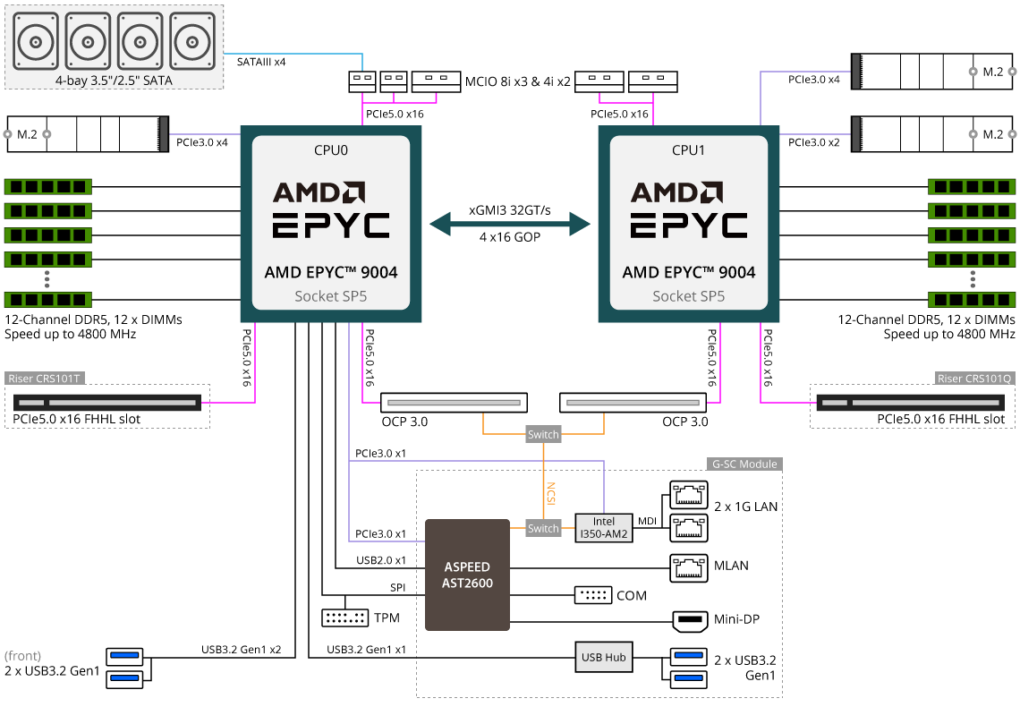The image size is (1020, 707).
Task: Click the "USB3.2 Gen1 x1" label
Action: click(x=366, y=649)
